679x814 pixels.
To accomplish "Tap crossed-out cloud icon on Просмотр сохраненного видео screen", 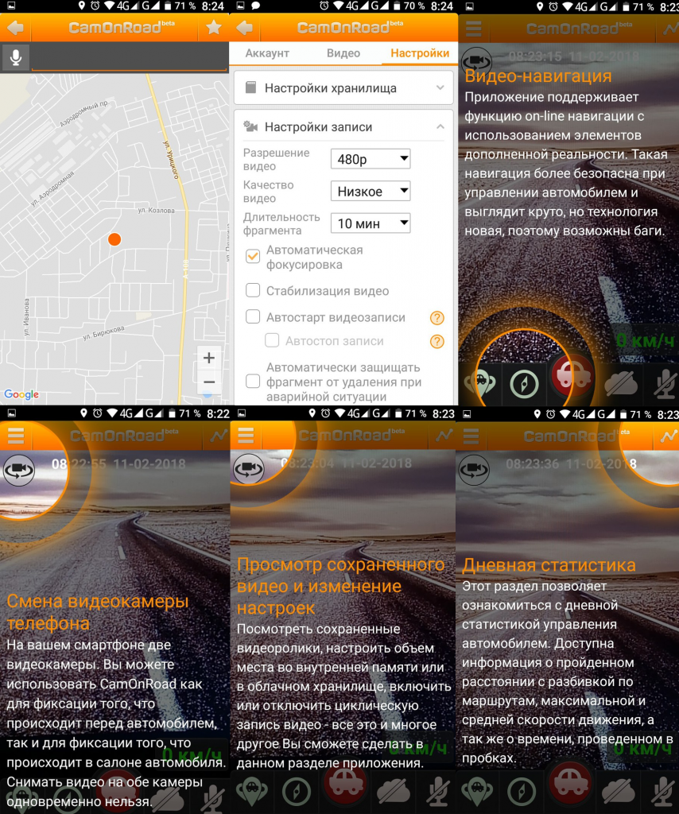I will (x=394, y=791).
